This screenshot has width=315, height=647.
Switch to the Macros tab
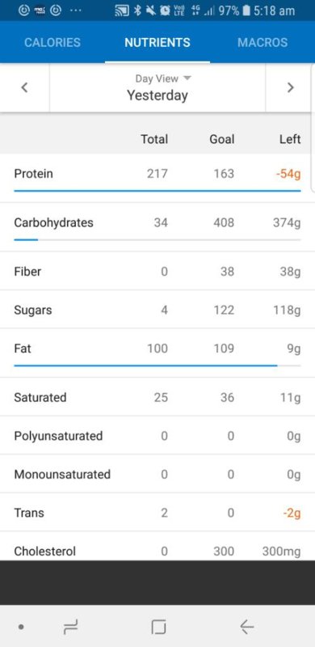click(x=262, y=43)
